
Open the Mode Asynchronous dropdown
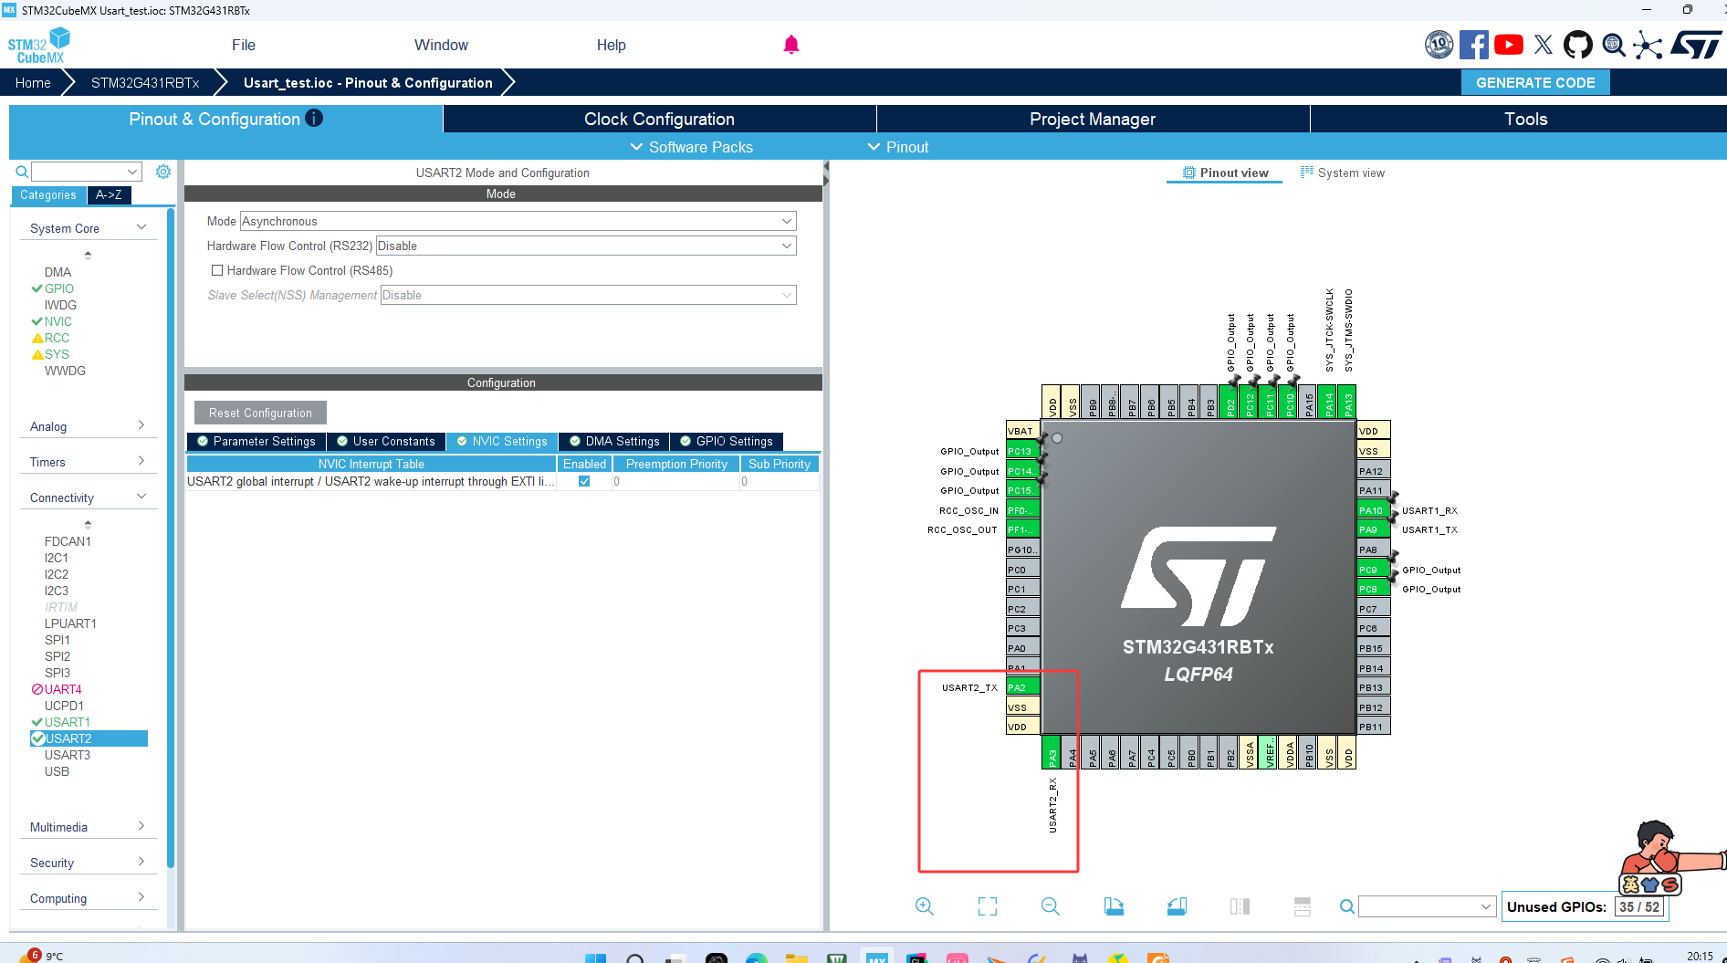pos(518,221)
